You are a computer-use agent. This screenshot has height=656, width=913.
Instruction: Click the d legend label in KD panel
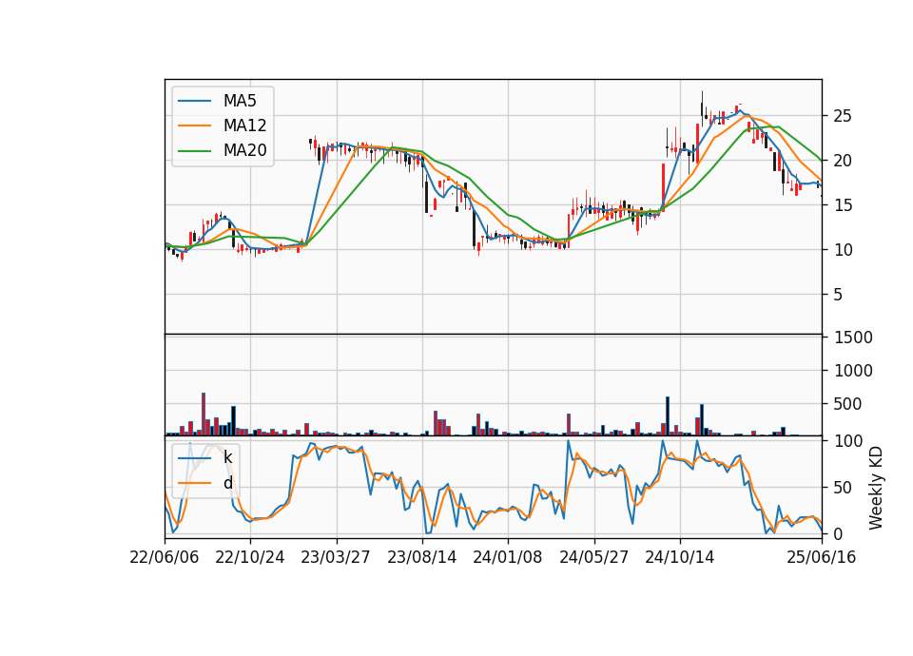(x=227, y=483)
